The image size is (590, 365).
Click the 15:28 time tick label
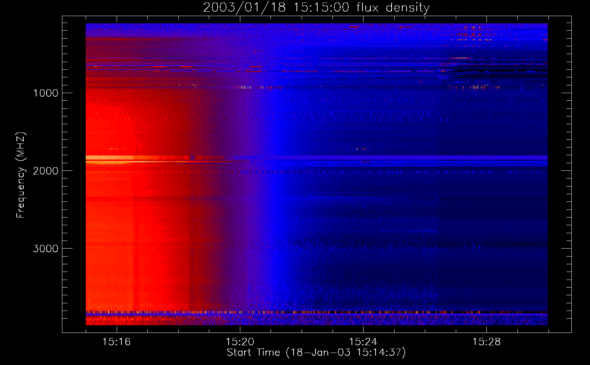(486, 342)
